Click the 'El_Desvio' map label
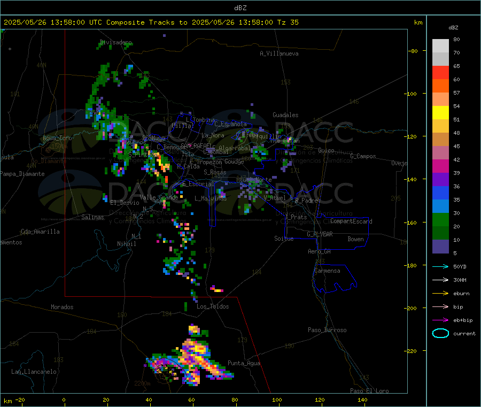This screenshot has height=407, width=481. (x=125, y=203)
